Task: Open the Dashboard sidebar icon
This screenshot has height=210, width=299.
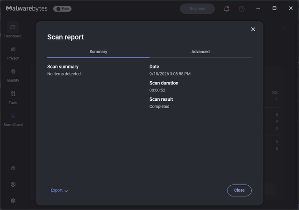Action: tap(13, 27)
